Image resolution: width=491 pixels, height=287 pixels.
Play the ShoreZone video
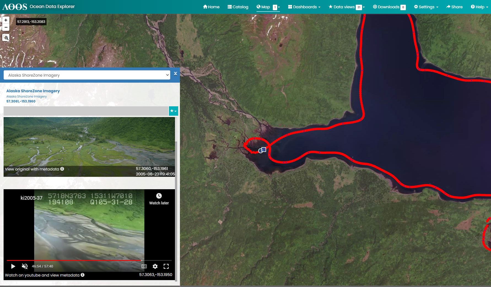click(13, 266)
